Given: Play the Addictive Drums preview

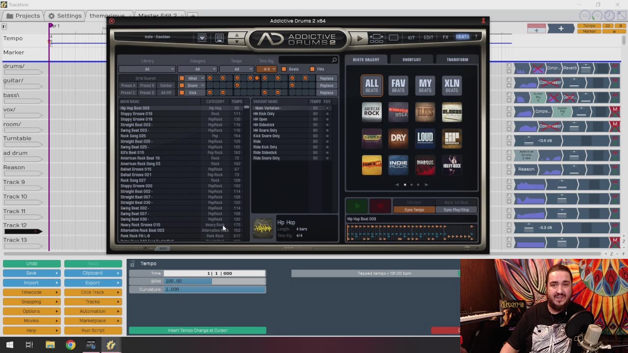Looking at the screenshot, I should click(x=360, y=38).
